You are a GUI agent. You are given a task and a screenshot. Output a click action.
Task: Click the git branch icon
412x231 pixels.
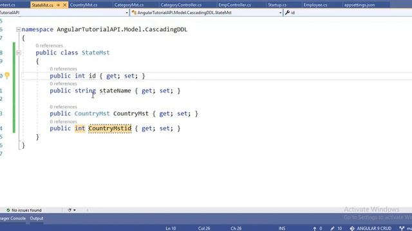tap(402, 228)
